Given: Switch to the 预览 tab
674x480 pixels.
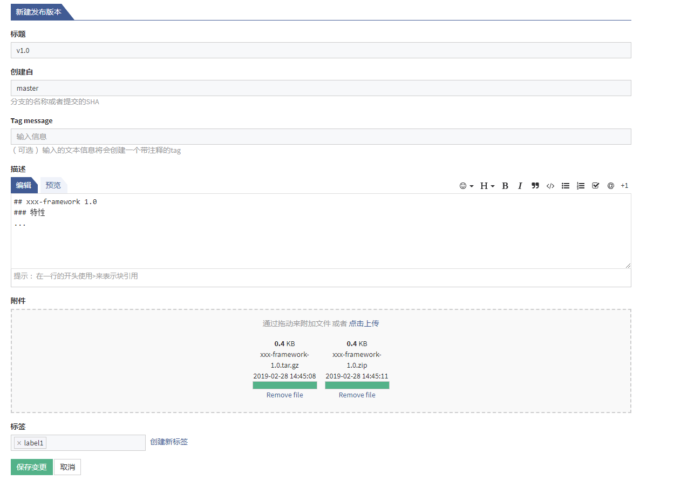Looking at the screenshot, I should point(53,185).
